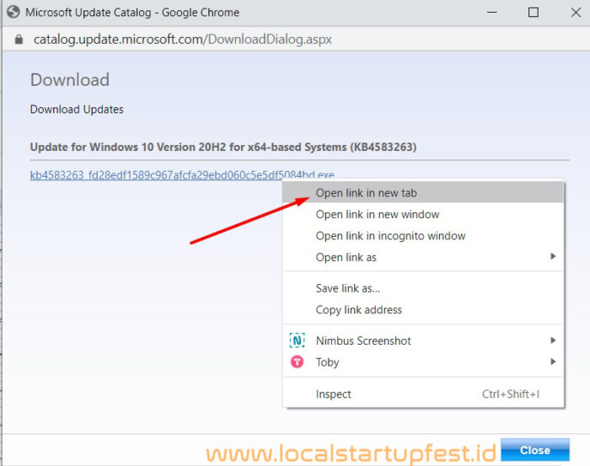
Task: Click the catalog.update.microsoft.com address bar
Action: point(183,39)
